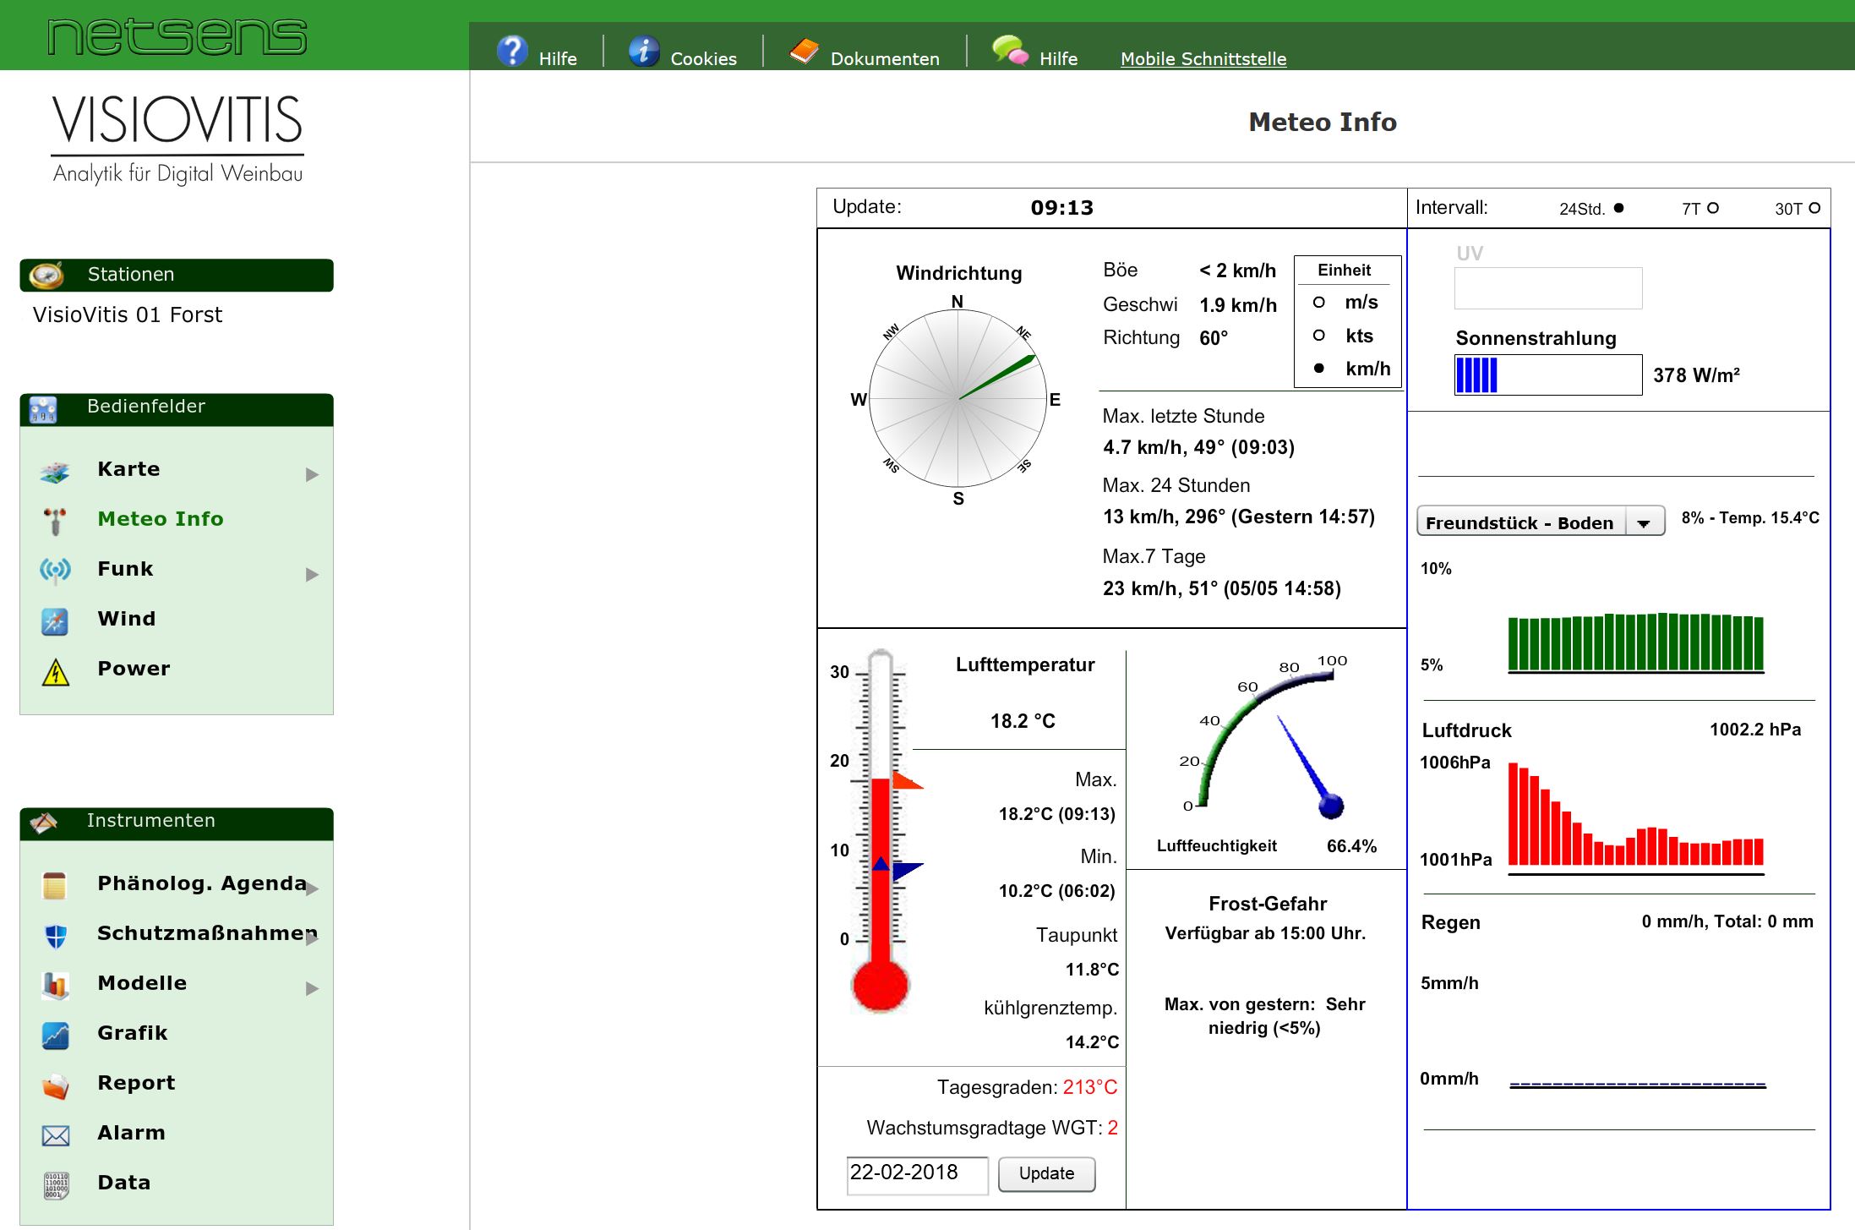Screen dimensions: 1855x1230
Task: Click the Report folder icon
Action: point(55,1085)
